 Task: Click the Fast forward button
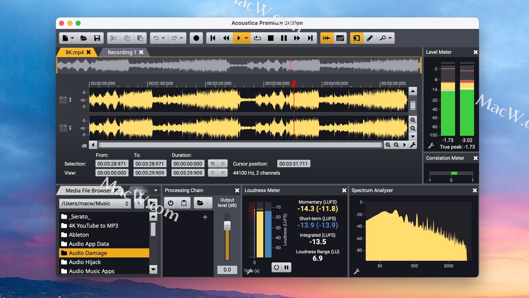click(297, 38)
